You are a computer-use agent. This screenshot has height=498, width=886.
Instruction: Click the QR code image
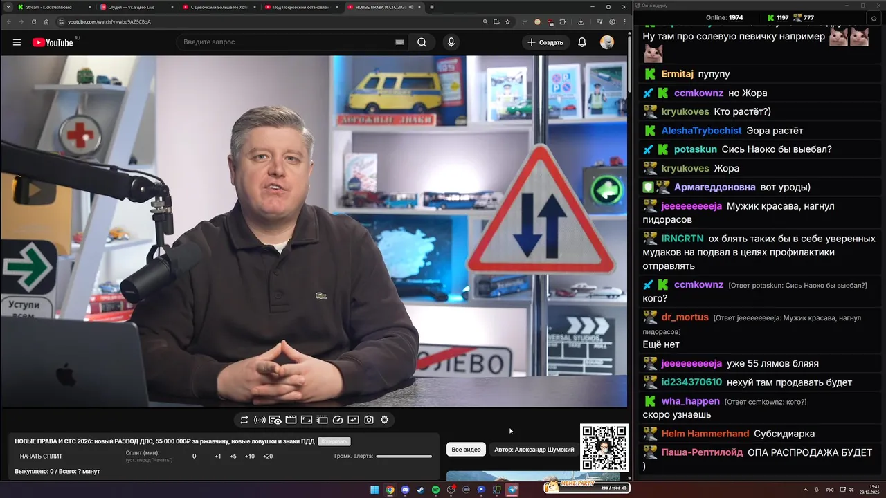[x=604, y=448]
